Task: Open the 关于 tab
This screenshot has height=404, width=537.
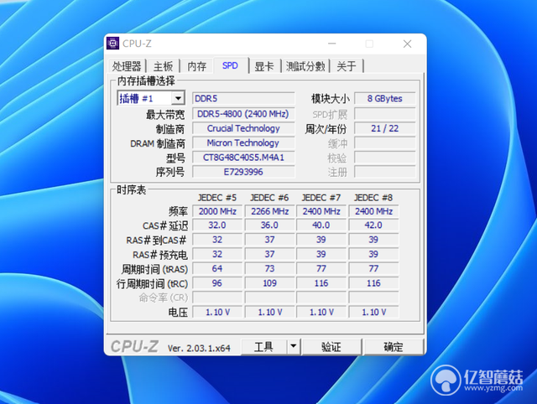Action: [347, 66]
